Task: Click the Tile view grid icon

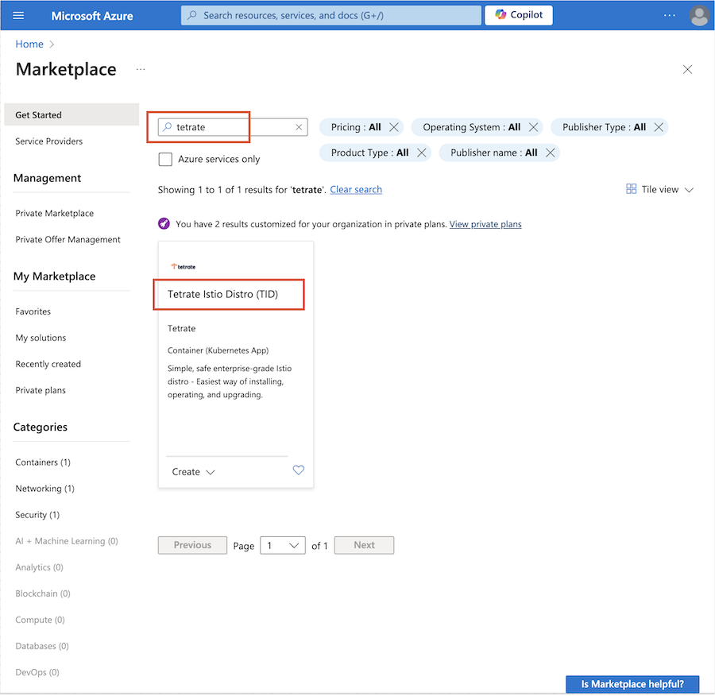Action: point(631,189)
